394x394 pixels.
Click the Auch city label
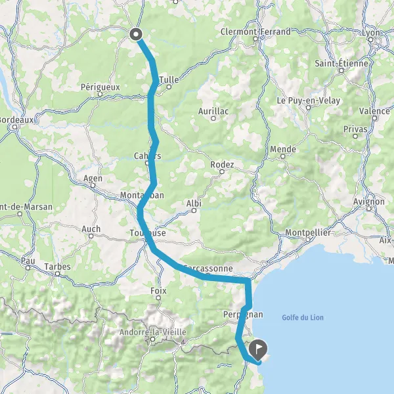pyautogui.click(x=91, y=229)
